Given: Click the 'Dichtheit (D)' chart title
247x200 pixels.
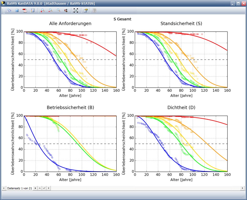Looking at the screenshot, I should click(181, 107).
